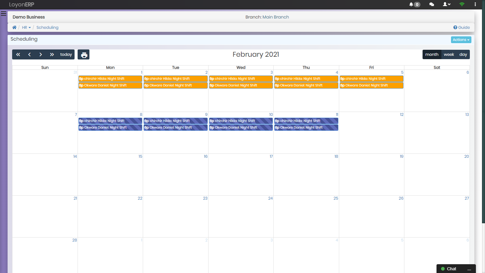485x273 pixels.
Task: Open chirchir Hilda Night Shift on Wednesday 10
Action: tap(241, 121)
